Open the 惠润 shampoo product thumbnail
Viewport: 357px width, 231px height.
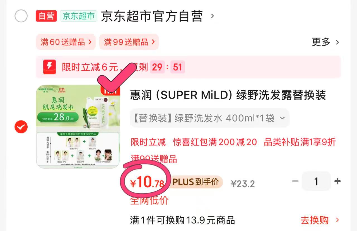[x=78, y=127]
